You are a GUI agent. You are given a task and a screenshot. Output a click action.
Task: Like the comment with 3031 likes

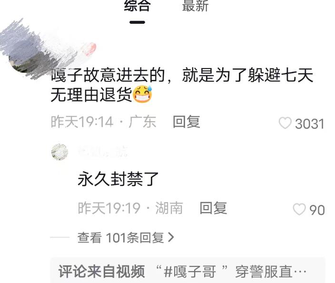285,123
